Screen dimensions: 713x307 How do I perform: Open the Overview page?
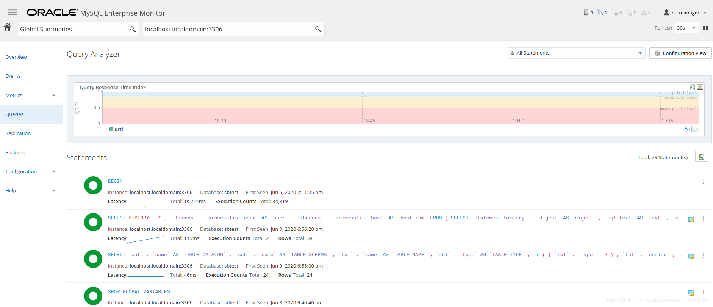(x=16, y=57)
